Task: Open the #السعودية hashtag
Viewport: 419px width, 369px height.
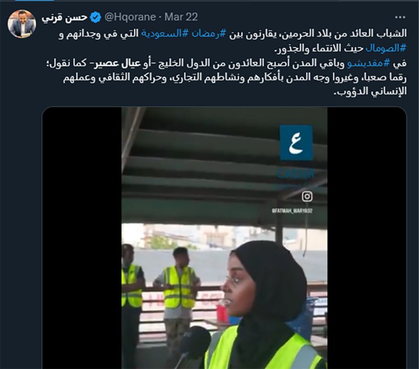Action: pyautogui.click(x=165, y=33)
